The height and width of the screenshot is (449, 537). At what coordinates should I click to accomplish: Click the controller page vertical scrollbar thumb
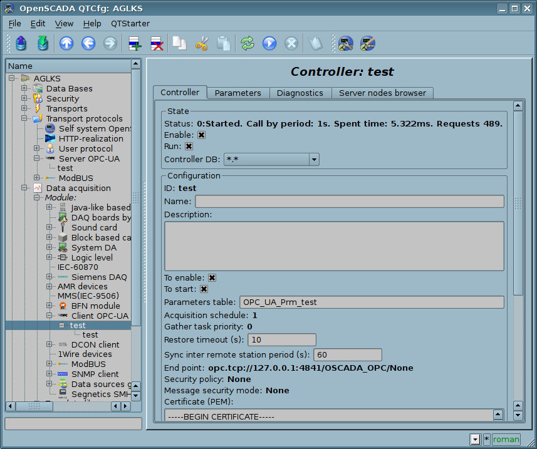[518, 203]
